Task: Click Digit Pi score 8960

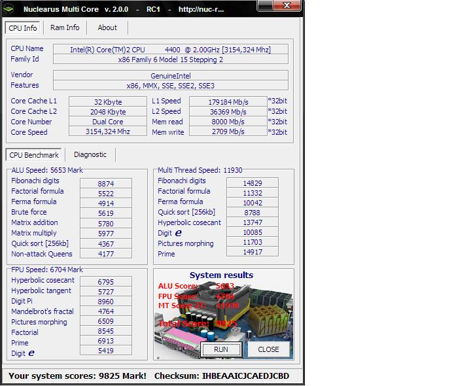Action: coord(106,302)
